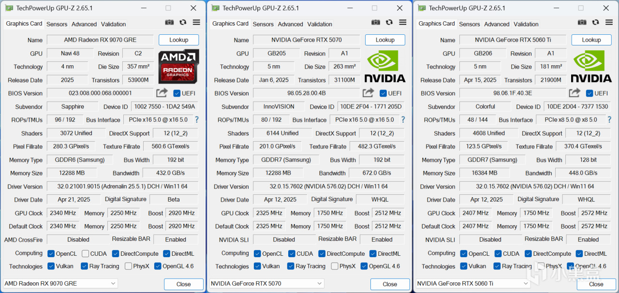619x293 pixels.
Task: Open the NVIDIA GeForce RTX 5060 Ti GPU dropdown
Action: tap(473, 283)
